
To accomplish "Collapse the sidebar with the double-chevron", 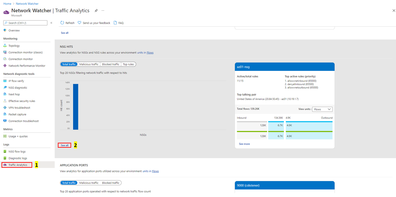I will click(x=51, y=23).
